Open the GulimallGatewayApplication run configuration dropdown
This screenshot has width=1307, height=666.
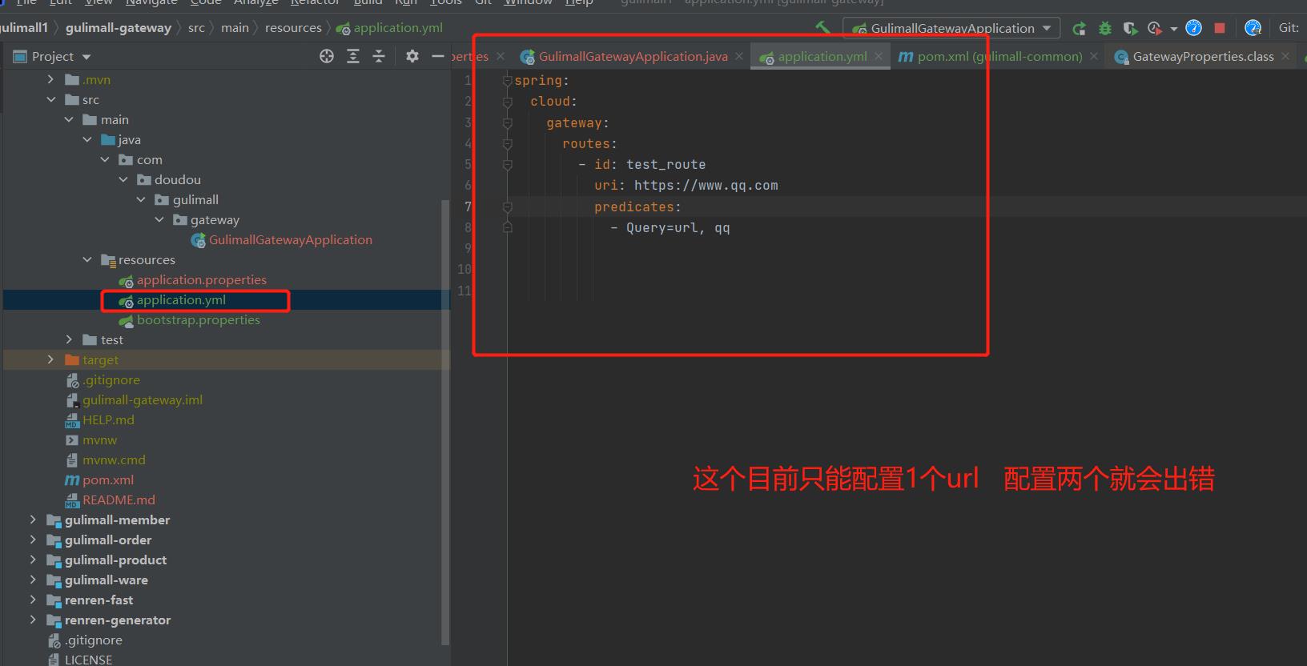[951, 28]
